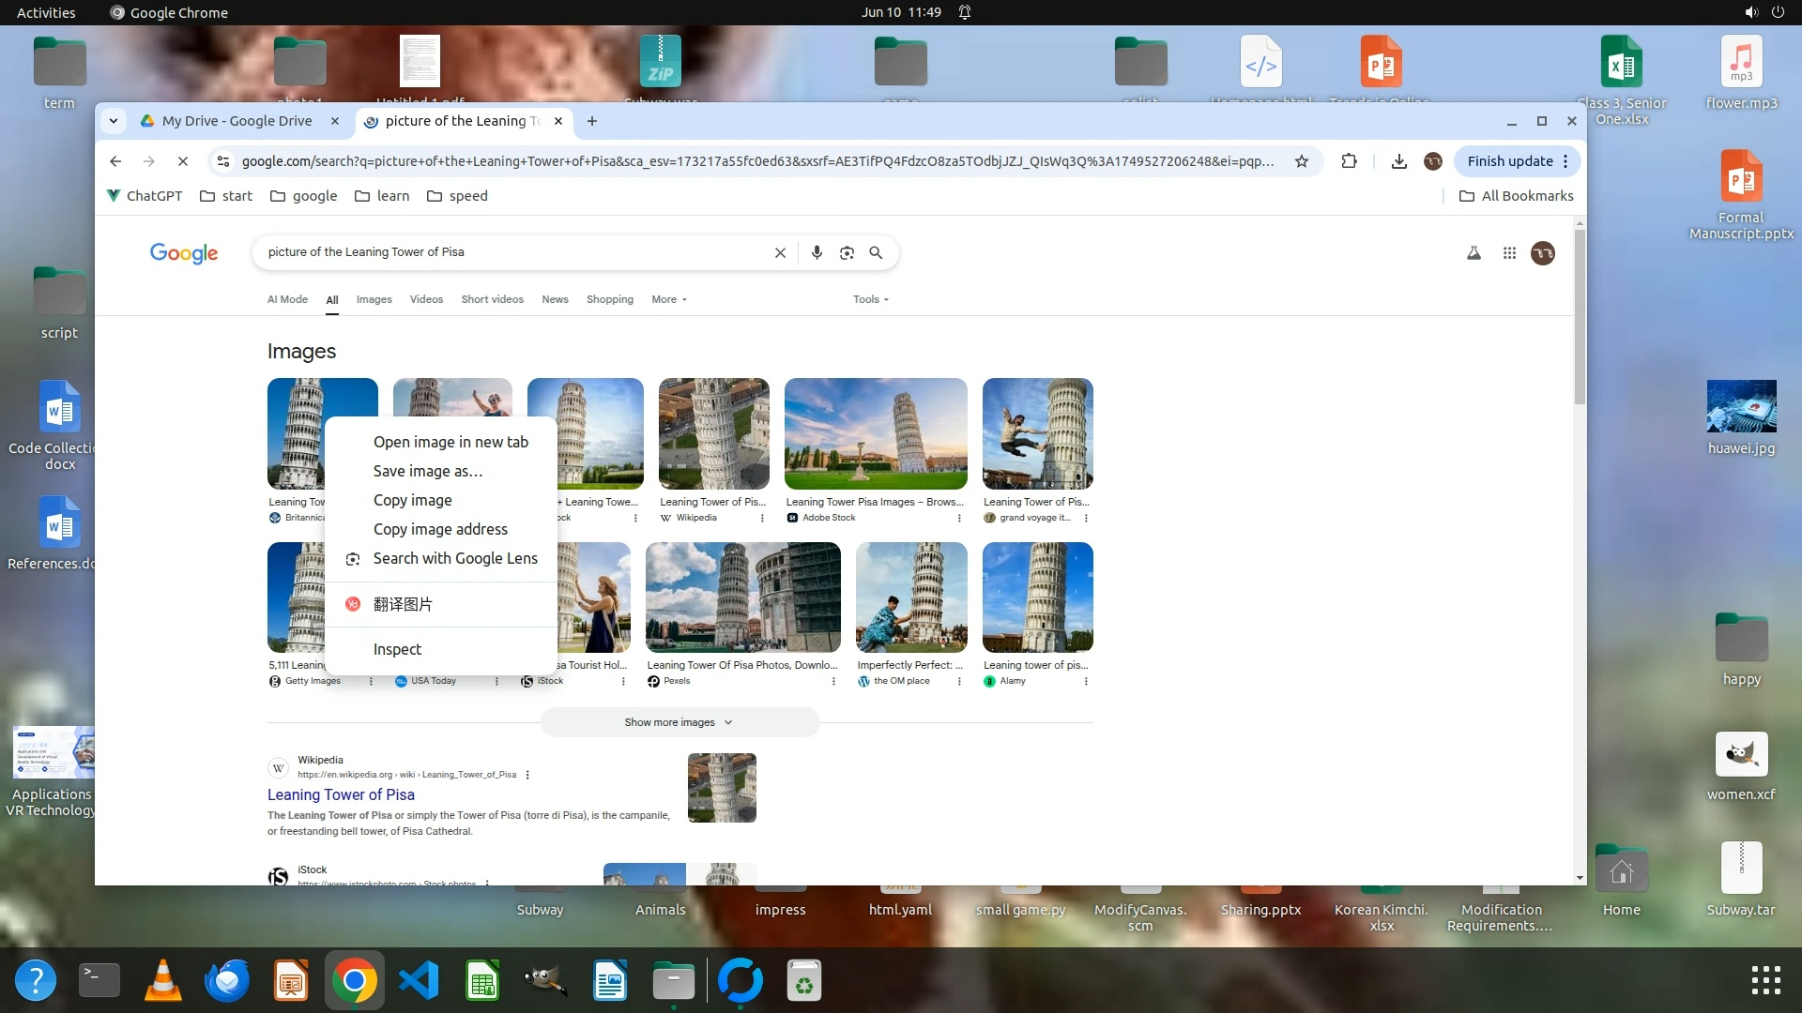Bookmark this page with star icon
The image size is (1802, 1013).
[1301, 161]
